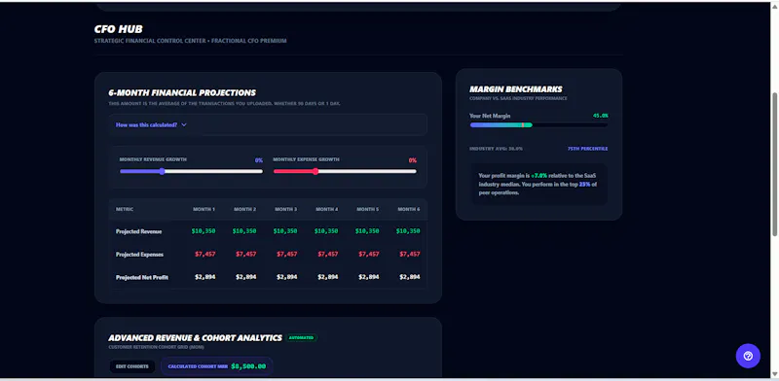Click Month 1 Projected Revenue $10,350
The image size is (779, 381).
coord(204,231)
